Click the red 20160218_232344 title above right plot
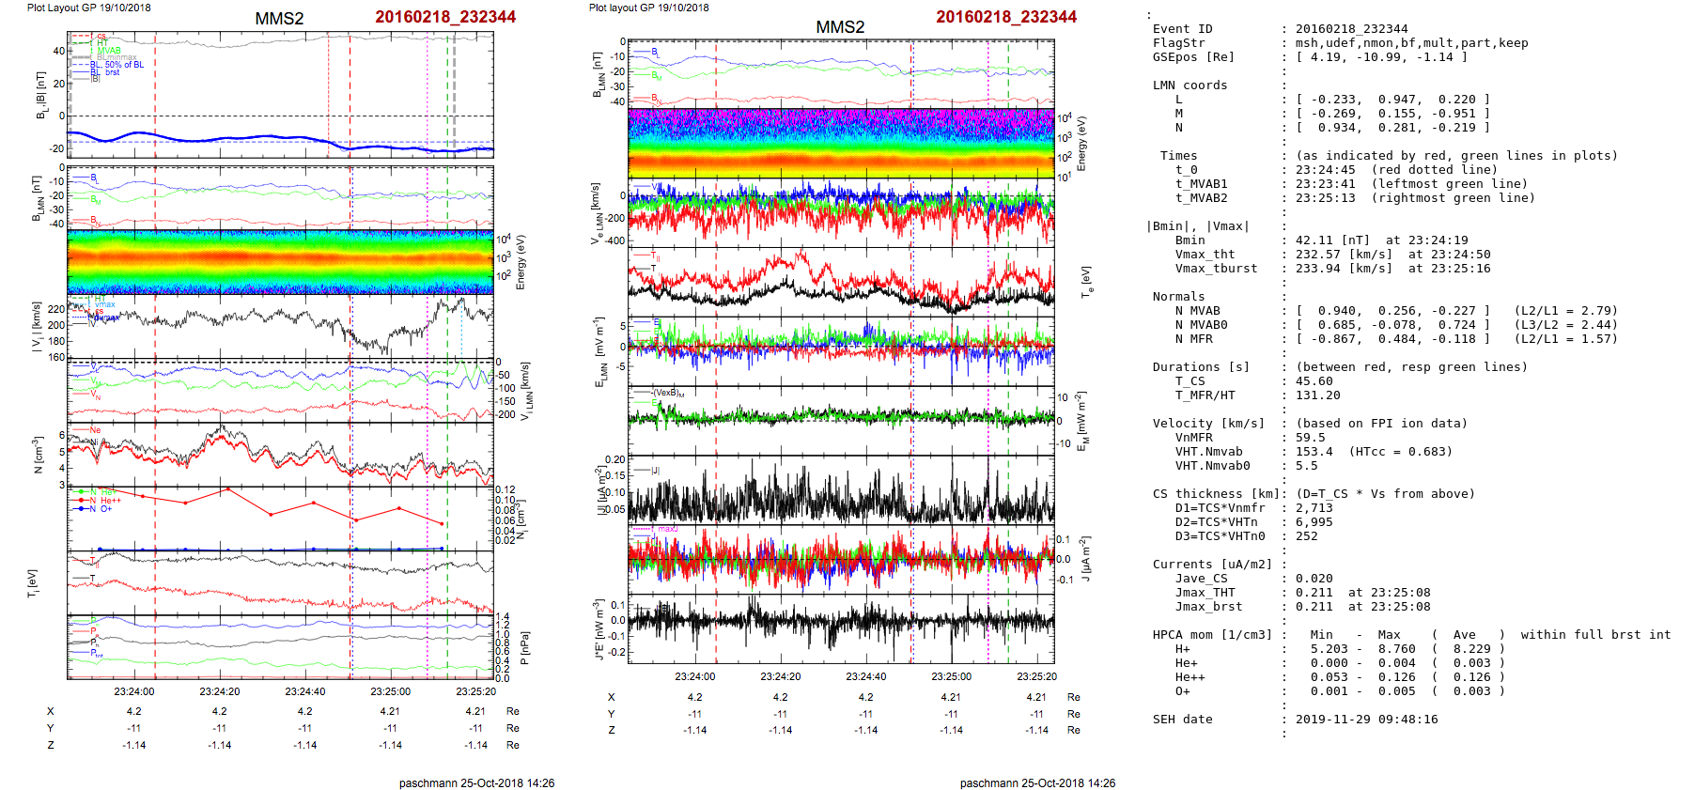 [1005, 17]
